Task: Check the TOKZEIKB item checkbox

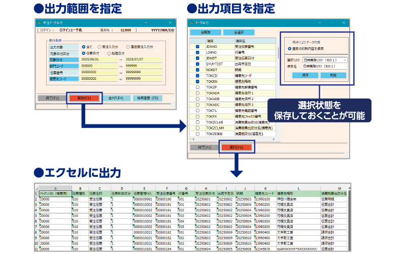Action: pos(197,134)
